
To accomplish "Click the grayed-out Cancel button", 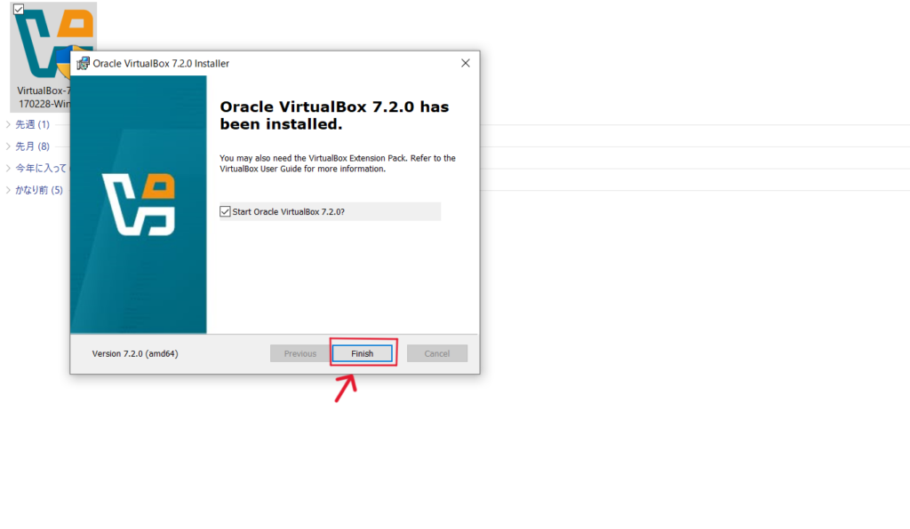I will pyautogui.click(x=436, y=353).
